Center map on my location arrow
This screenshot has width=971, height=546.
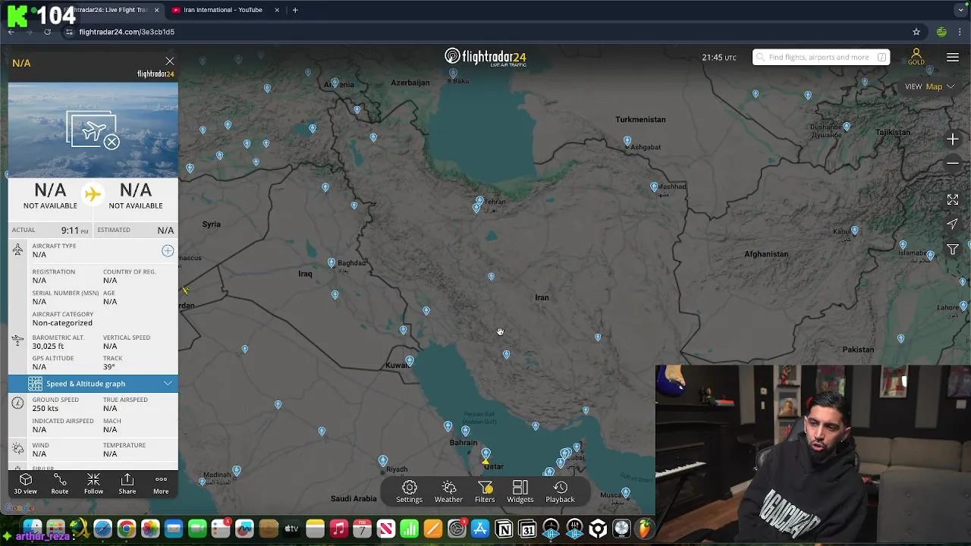click(x=953, y=224)
